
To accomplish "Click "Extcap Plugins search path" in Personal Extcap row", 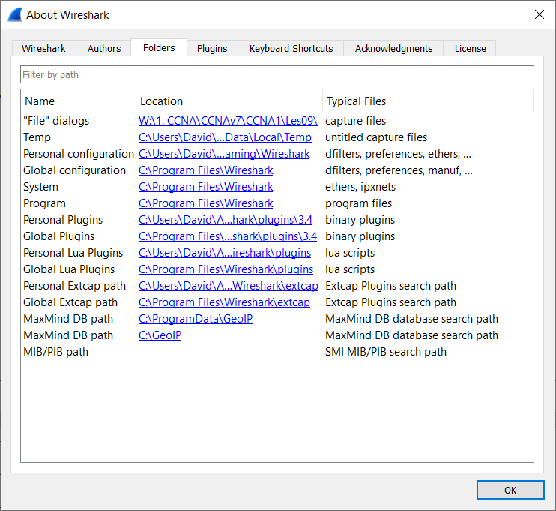I will 390,286.
